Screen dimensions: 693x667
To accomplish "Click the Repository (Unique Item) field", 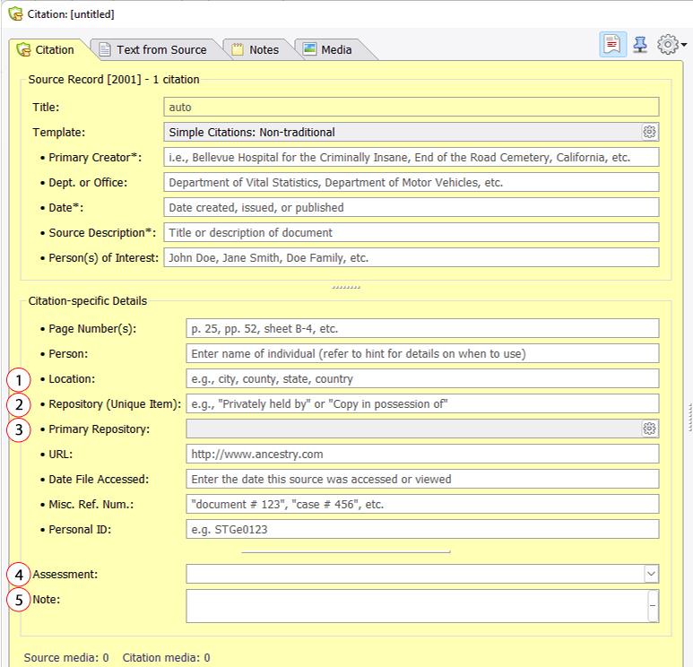I will [x=422, y=404].
